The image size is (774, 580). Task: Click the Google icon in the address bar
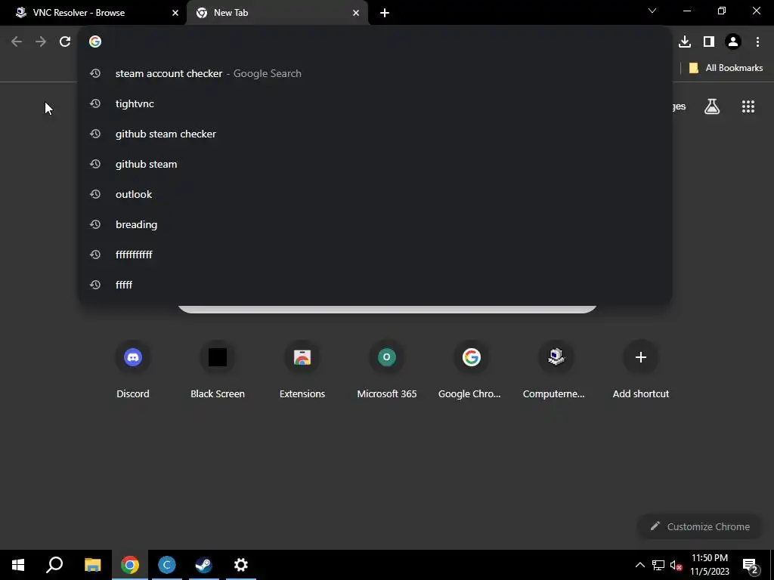point(95,42)
